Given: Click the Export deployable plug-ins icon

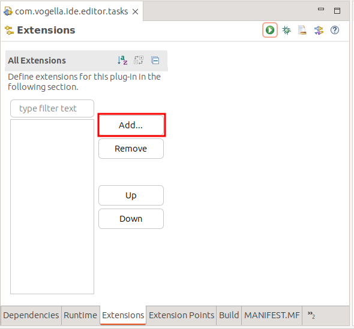Looking at the screenshot, I should click(302, 30).
